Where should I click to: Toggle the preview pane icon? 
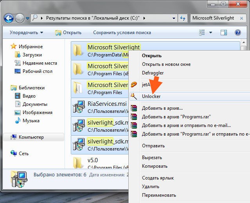coord(224,33)
